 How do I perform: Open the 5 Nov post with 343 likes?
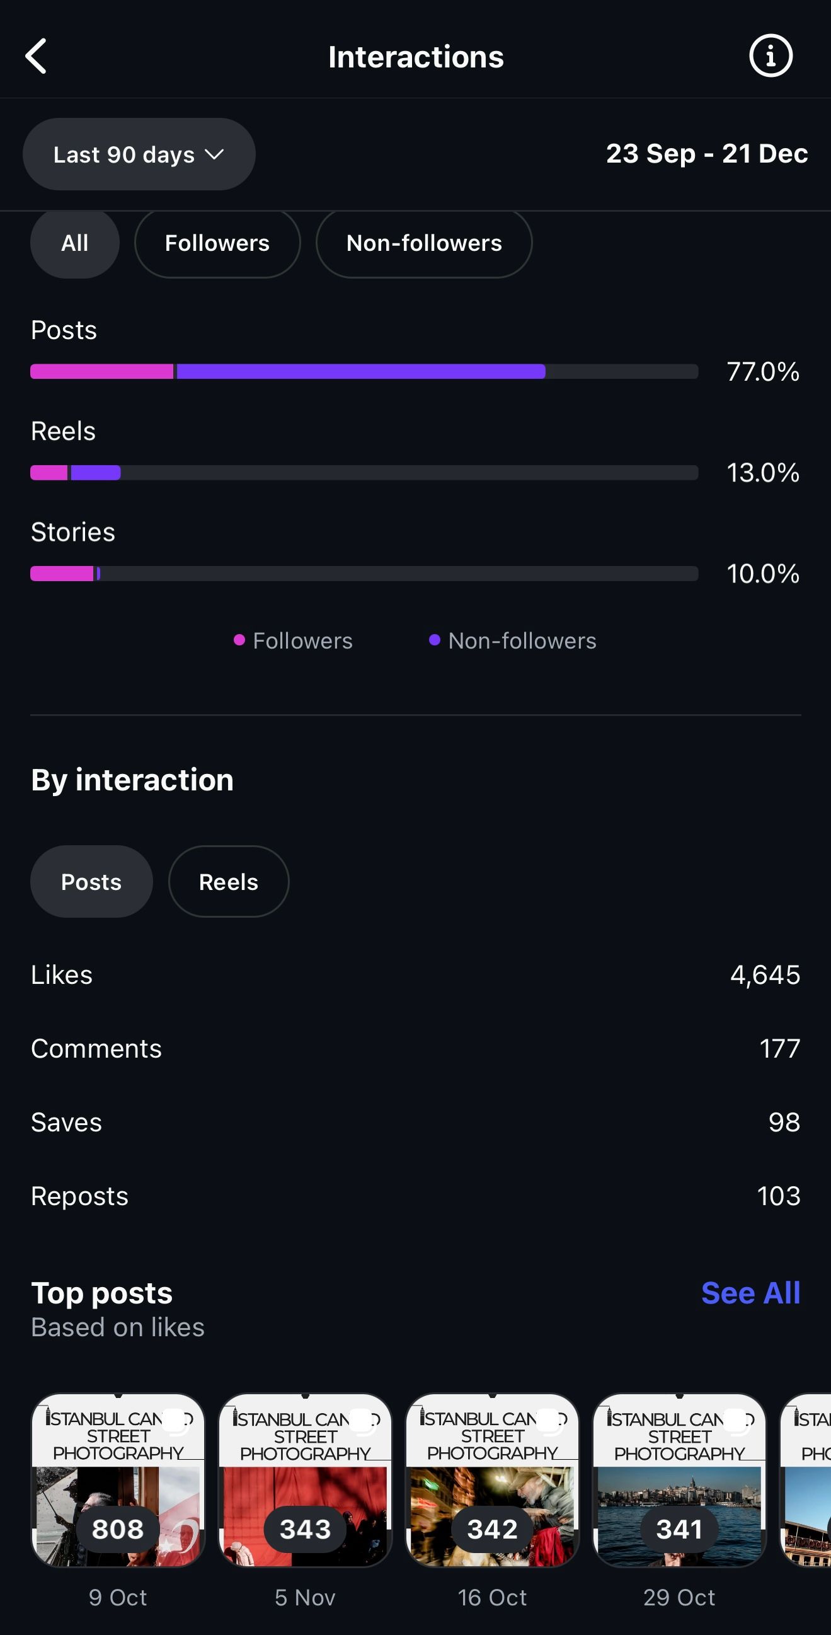tap(305, 1480)
